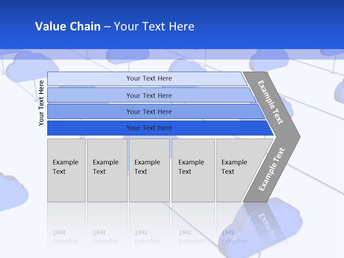This screenshot has height=258, width=344.
Task: Select the partial cloud at left edge
Action: click(x=13, y=192)
